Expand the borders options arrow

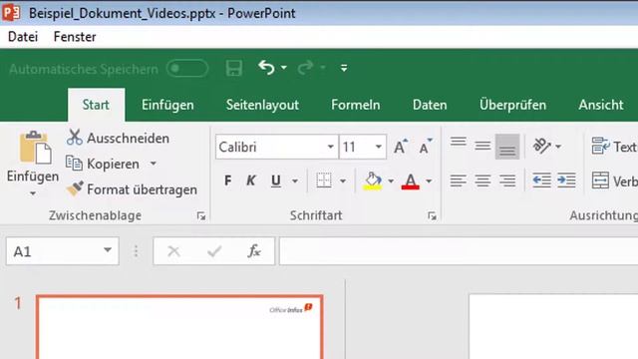[343, 180]
